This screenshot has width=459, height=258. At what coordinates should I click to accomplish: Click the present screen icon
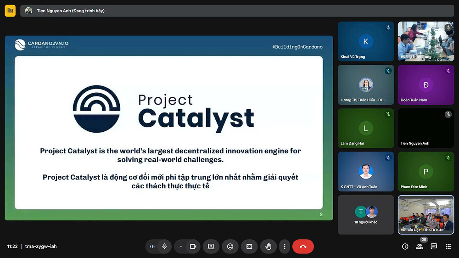(211, 247)
